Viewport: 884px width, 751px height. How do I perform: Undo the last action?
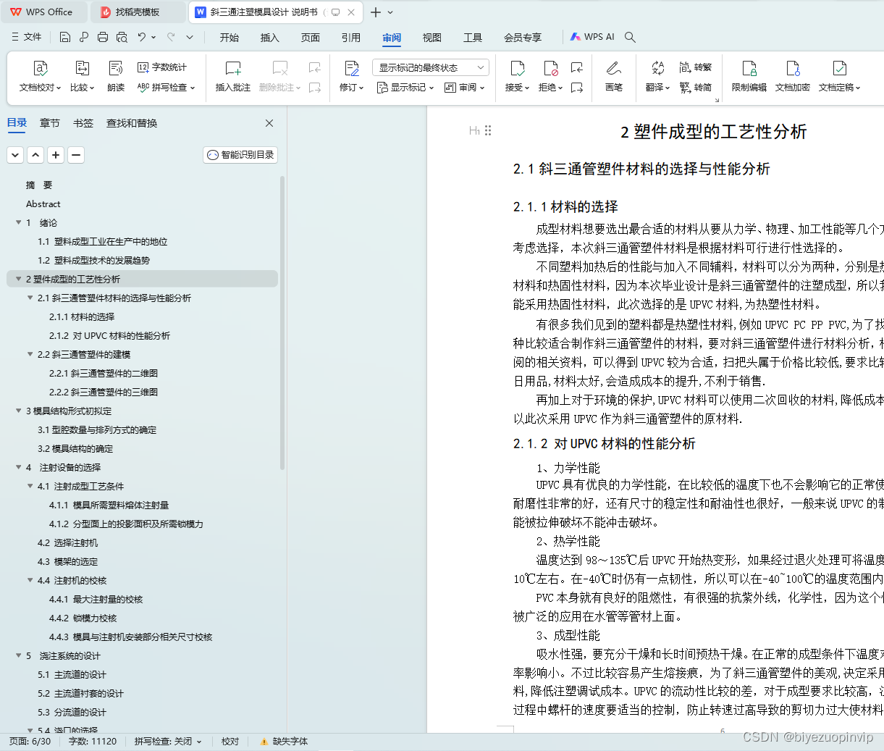tap(142, 37)
